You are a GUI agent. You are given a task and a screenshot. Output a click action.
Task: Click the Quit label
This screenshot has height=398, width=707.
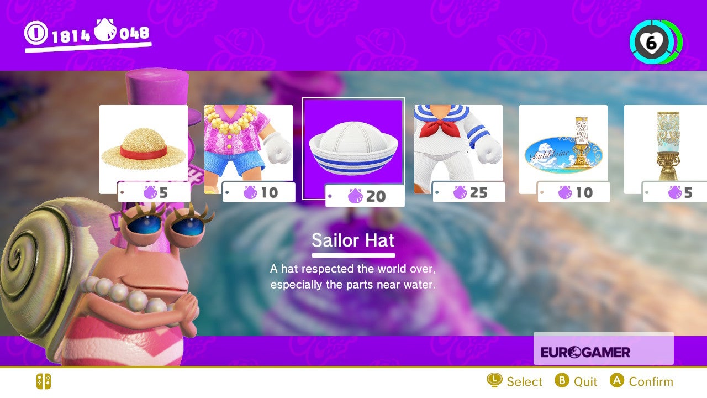pyautogui.click(x=585, y=381)
